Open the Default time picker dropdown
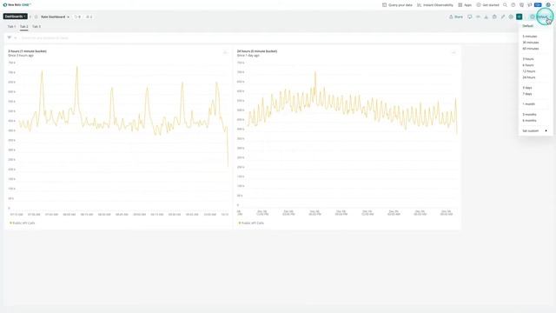Screen dimensions: 556x313 click(541, 17)
